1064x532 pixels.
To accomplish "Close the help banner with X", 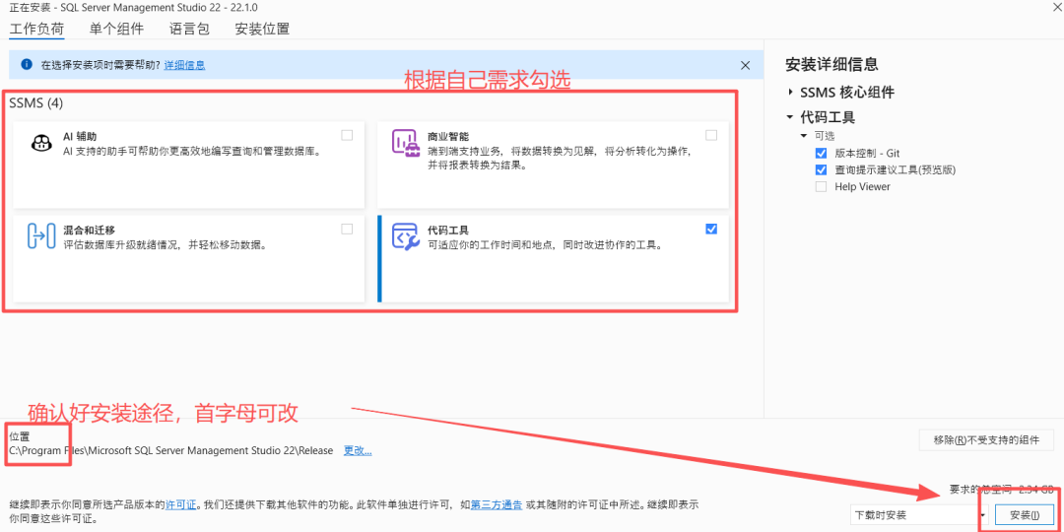I will tap(745, 65).
